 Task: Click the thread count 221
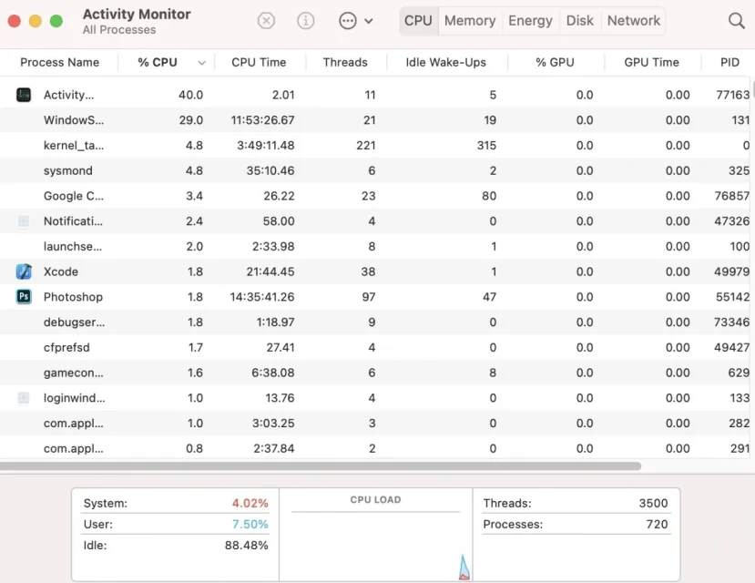pos(366,146)
